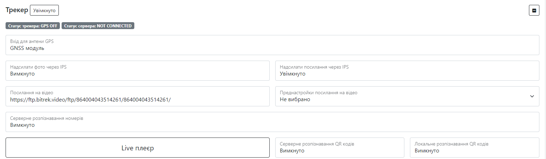Toggle the Увімкнуто tracker button
This screenshot has height=159, width=546.
[x=44, y=10]
